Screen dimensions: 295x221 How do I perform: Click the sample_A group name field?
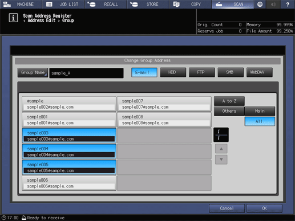point(86,73)
